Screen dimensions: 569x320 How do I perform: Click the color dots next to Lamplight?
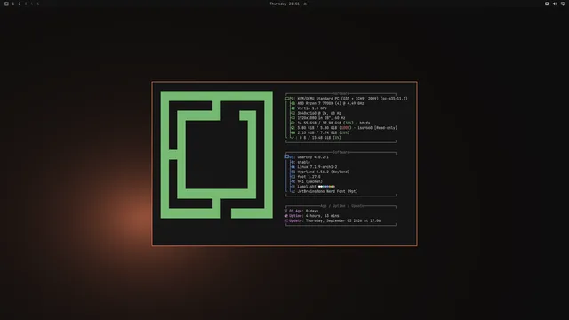click(326, 187)
